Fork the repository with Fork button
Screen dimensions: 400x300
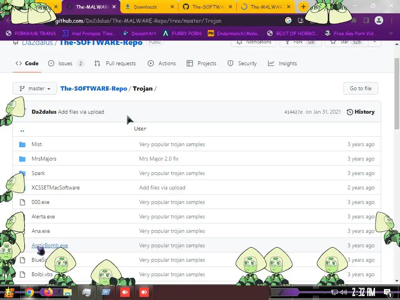point(300,42)
